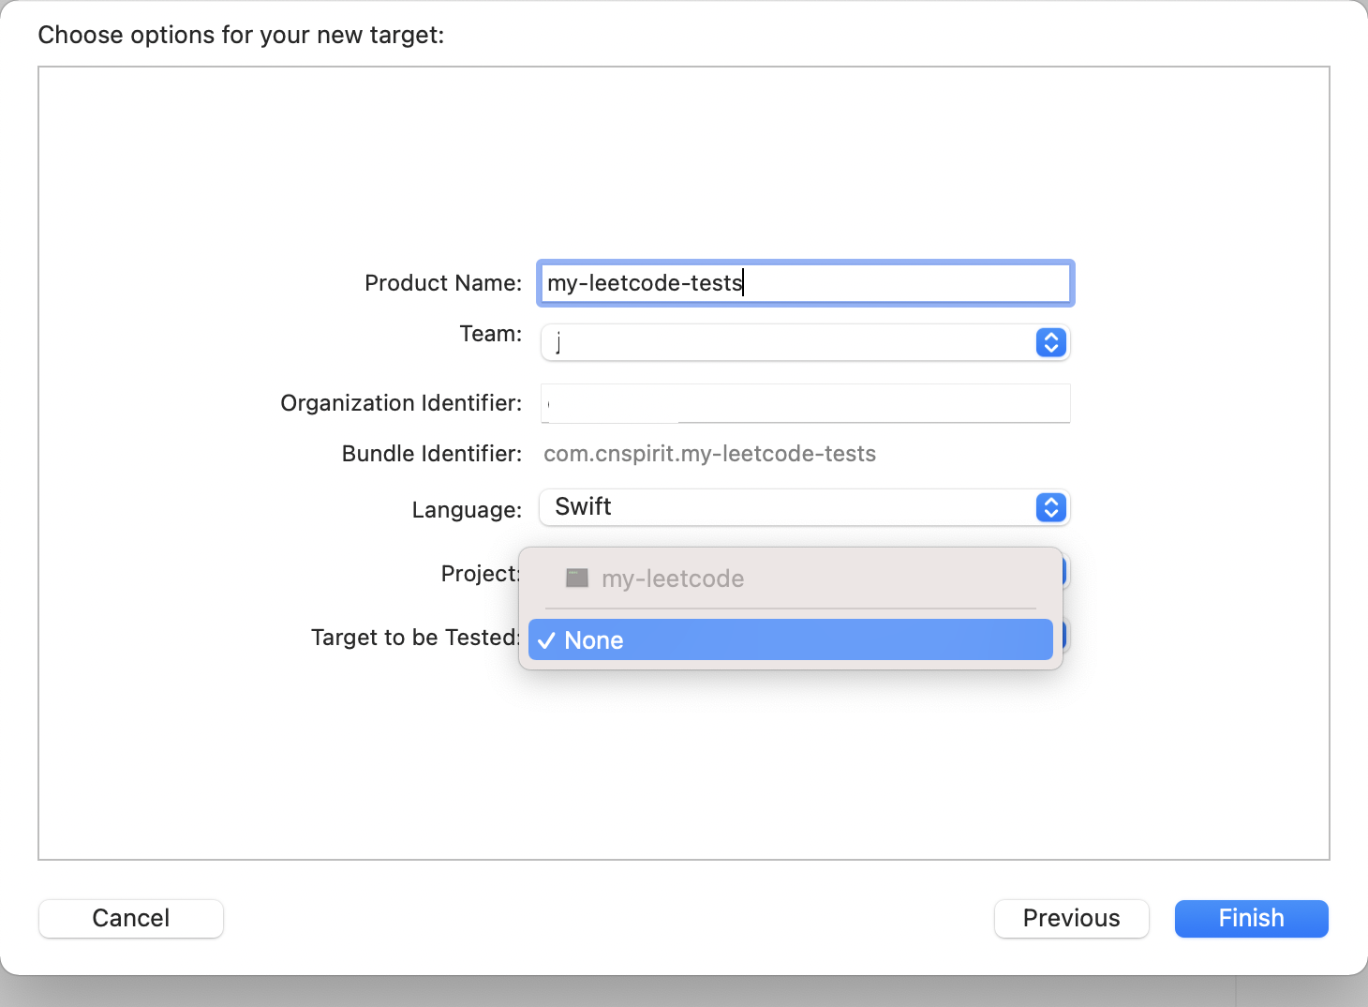Click the bundle identifier text com.cnspirit.my-leetcode-tests
Viewport: 1368px width, 1007px height.
(x=709, y=454)
